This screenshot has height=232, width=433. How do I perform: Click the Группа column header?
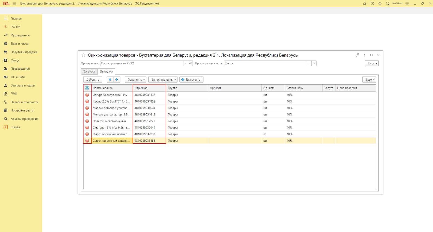pyautogui.click(x=187, y=88)
